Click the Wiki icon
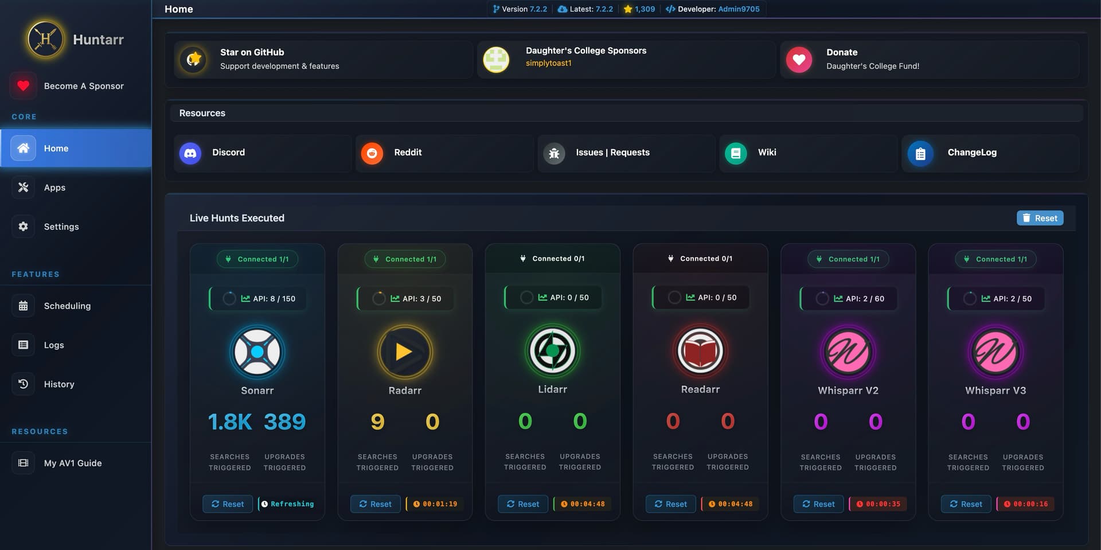The image size is (1101, 550). [x=736, y=153]
